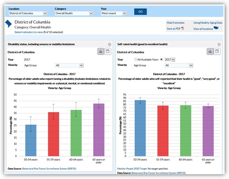
Task: Select the 2017 year radio button
Action: point(161,59)
